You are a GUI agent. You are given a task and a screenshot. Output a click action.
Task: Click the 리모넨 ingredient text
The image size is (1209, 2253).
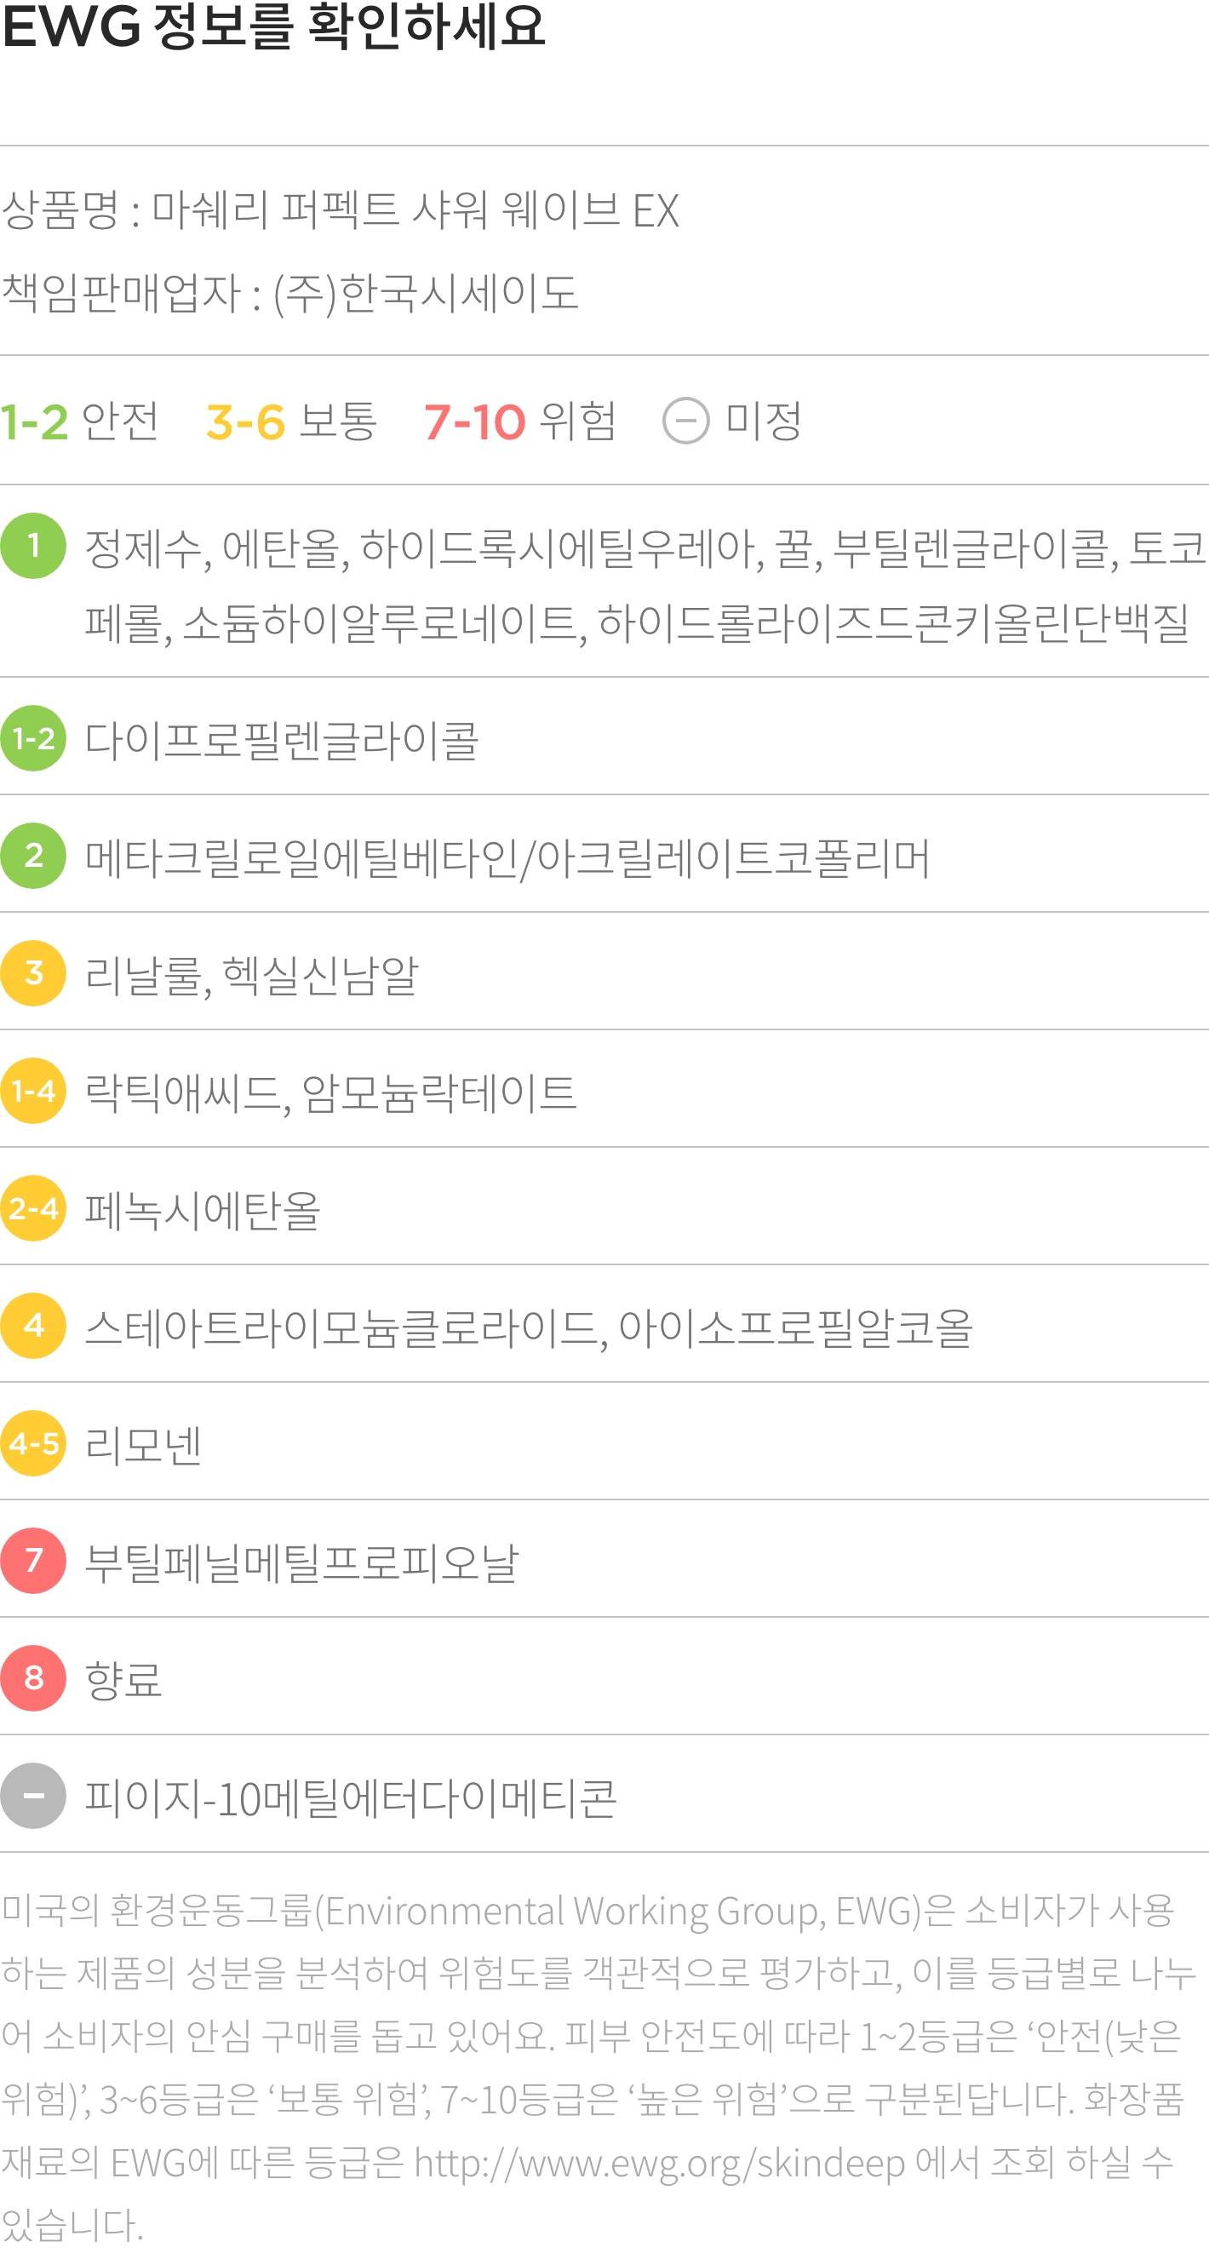tap(144, 1445)
